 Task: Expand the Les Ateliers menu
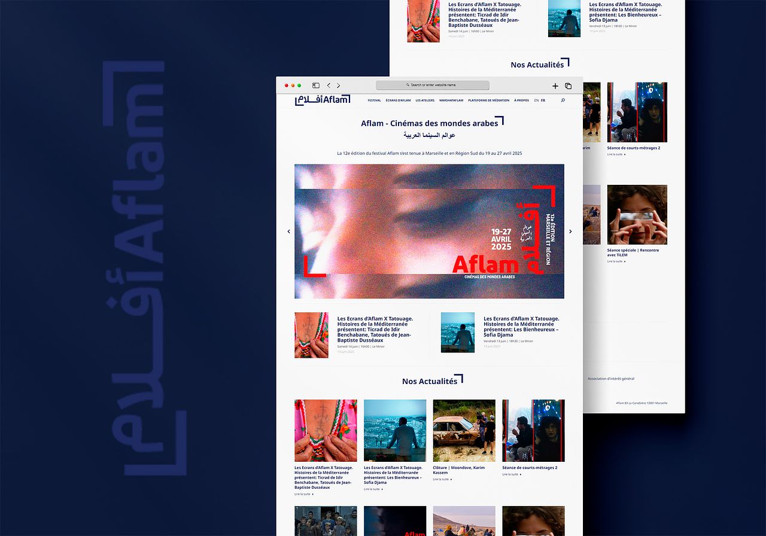[425, 100]
